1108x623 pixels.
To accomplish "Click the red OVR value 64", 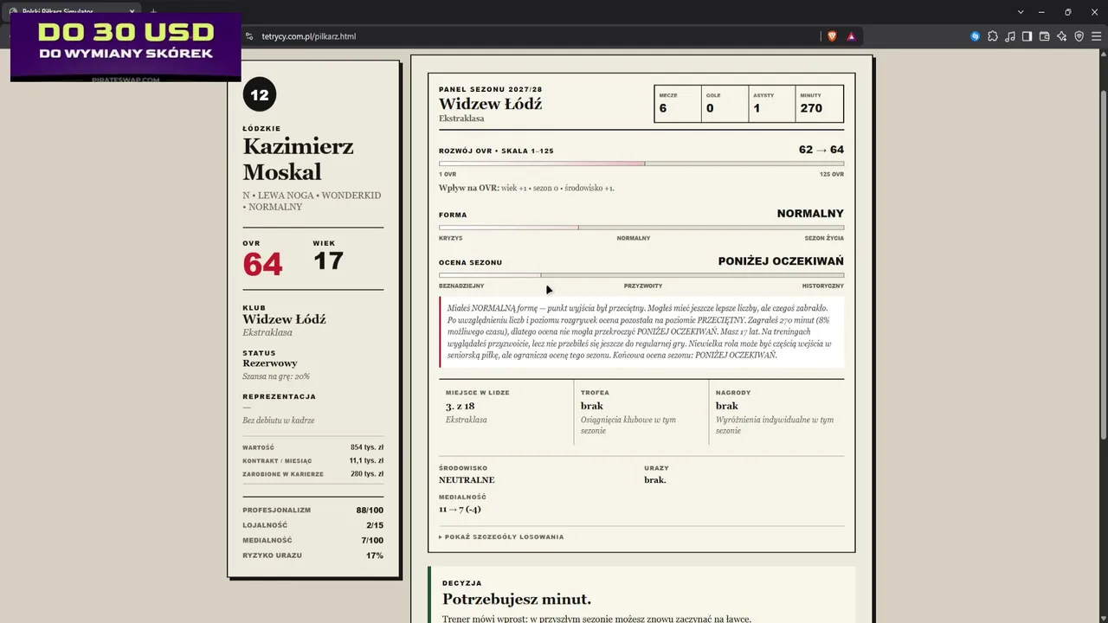I will tap(262, 264).
